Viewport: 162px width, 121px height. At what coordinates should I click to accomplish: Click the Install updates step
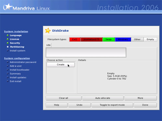(x=18, y=77)
